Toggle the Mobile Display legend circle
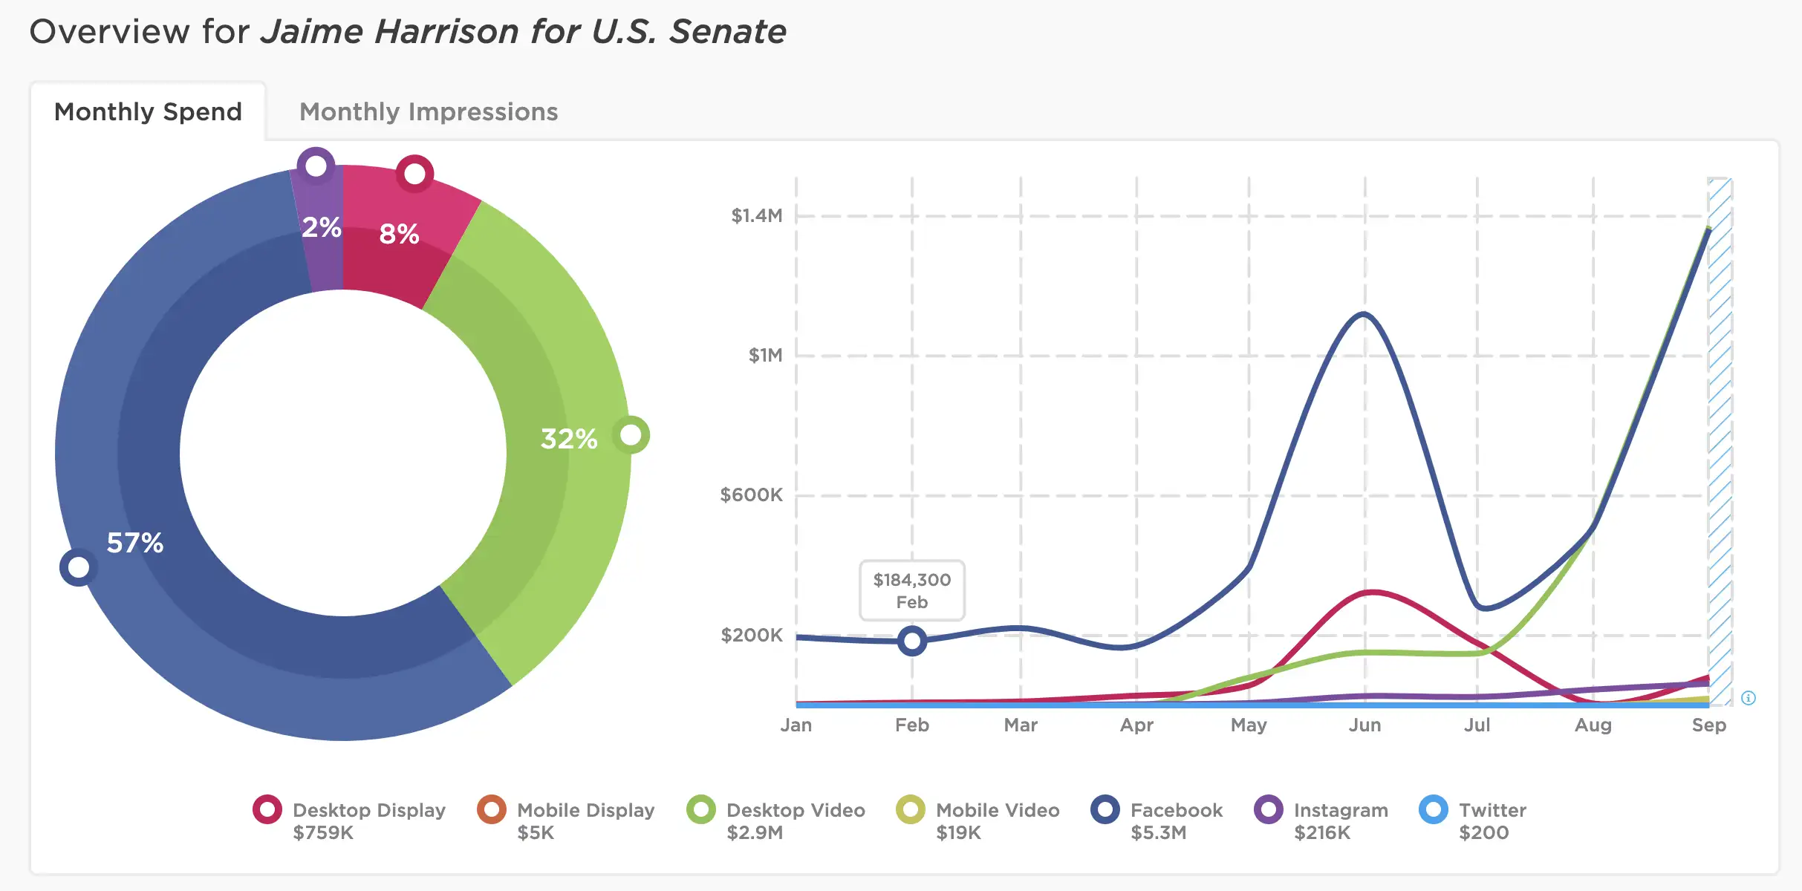This screenshot has height=891, width=1802. (491, 809)
